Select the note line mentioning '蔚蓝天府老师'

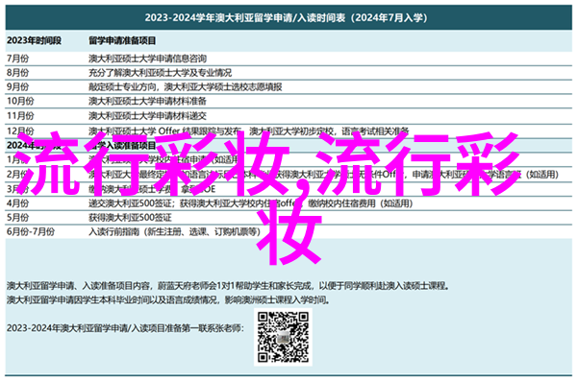click(x=228, y=286)
